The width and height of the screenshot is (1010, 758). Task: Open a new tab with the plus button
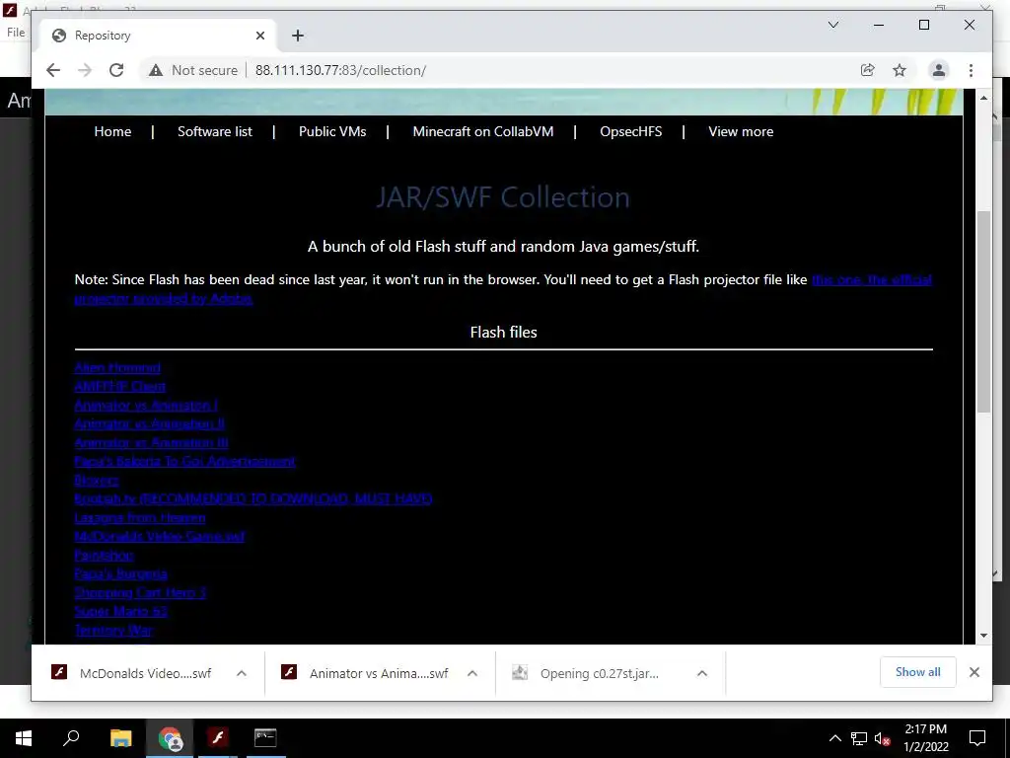coord(298,36)
